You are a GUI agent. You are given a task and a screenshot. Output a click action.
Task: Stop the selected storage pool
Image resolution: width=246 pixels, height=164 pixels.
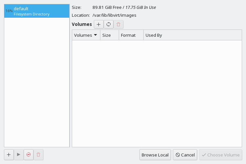coord(29,155)
